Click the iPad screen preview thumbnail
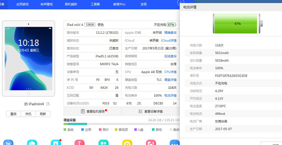The width and height of the screenshot is (282, 145). (29, 59)
